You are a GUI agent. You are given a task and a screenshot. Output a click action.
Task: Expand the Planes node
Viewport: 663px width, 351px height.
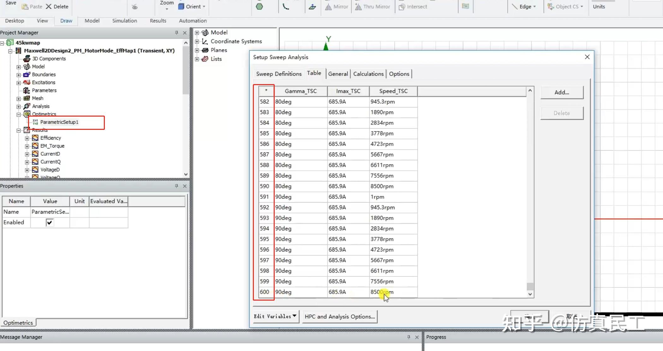[197, 50]
